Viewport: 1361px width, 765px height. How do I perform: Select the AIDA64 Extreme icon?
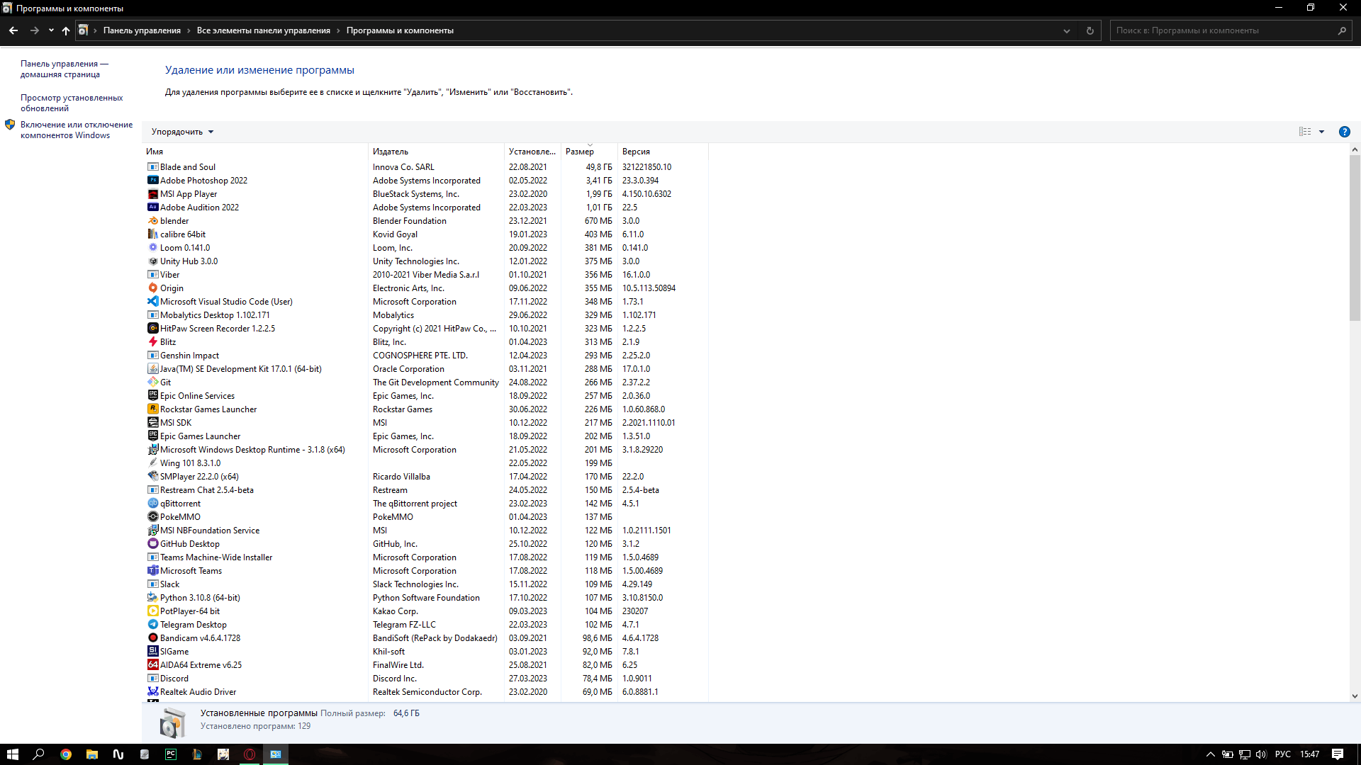coord(152,665)
